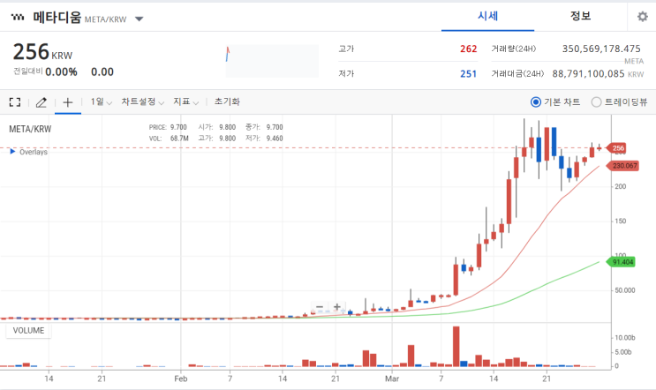
Task: Select the 트레이딩뷰 radio option
Action: [x=596, y=102]
